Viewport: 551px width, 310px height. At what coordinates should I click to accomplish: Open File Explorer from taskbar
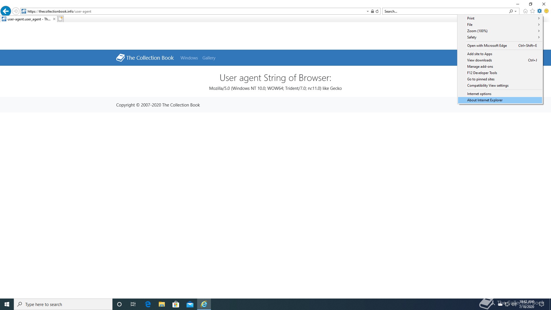tap(162, 304)
